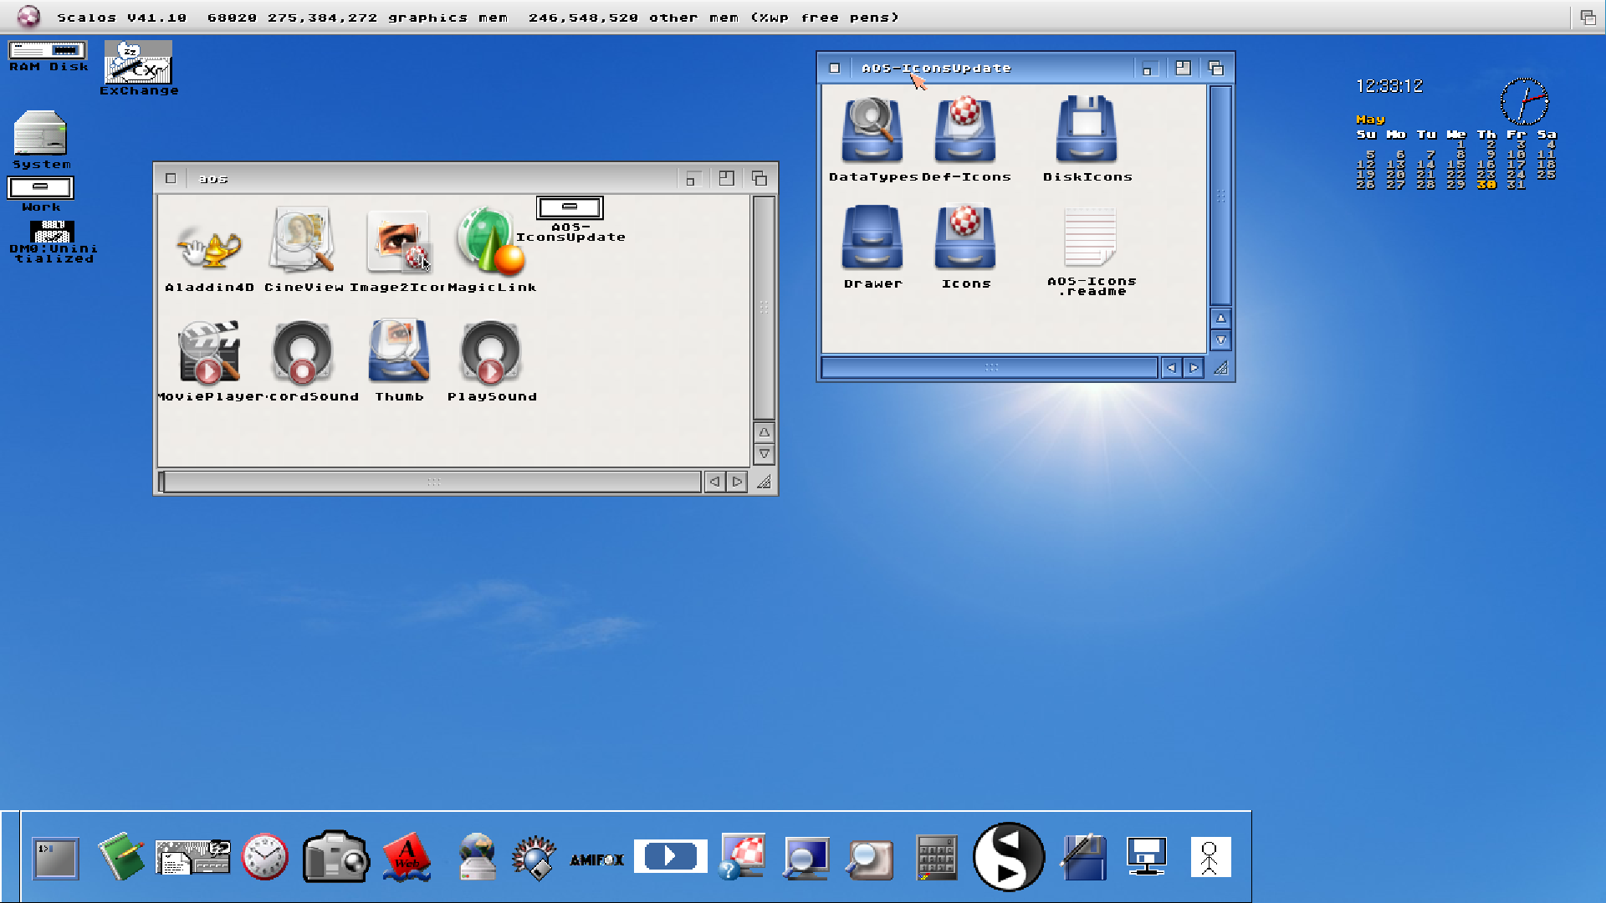Open the calculator dock icon
1606x903 pixels.
[x=936, y=857]
